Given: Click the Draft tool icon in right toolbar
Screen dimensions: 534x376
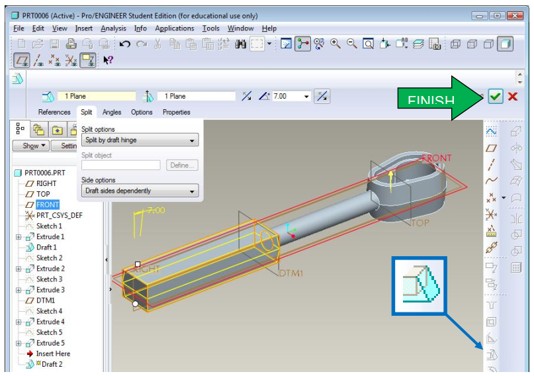Looking at the screenshot, I should coord(491,355).
